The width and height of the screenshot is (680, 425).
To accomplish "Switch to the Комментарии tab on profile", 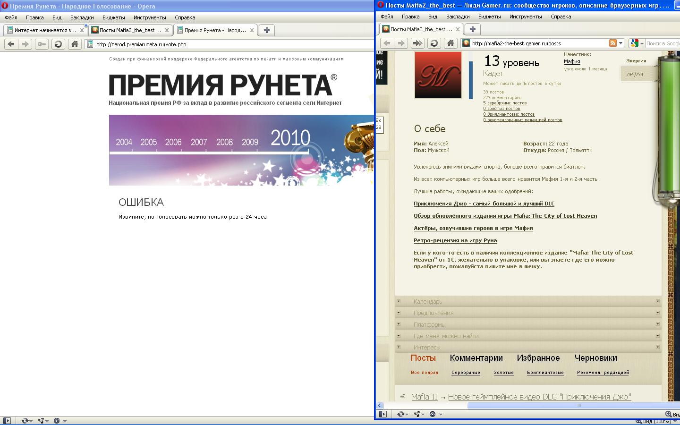I will (476, 358).
